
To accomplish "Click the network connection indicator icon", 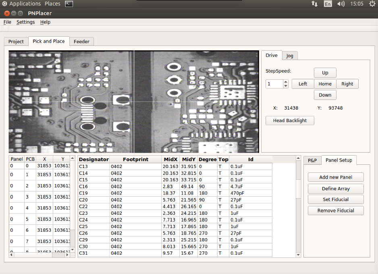I will (x=314, y=4).
